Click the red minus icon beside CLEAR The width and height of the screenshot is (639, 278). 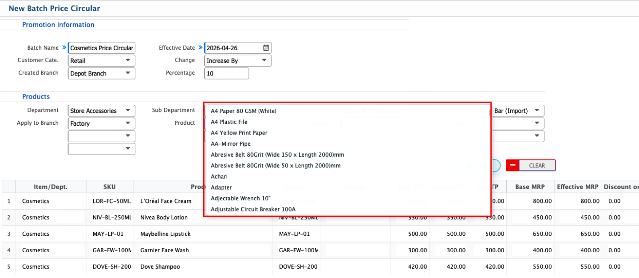[x=512, y=165]
